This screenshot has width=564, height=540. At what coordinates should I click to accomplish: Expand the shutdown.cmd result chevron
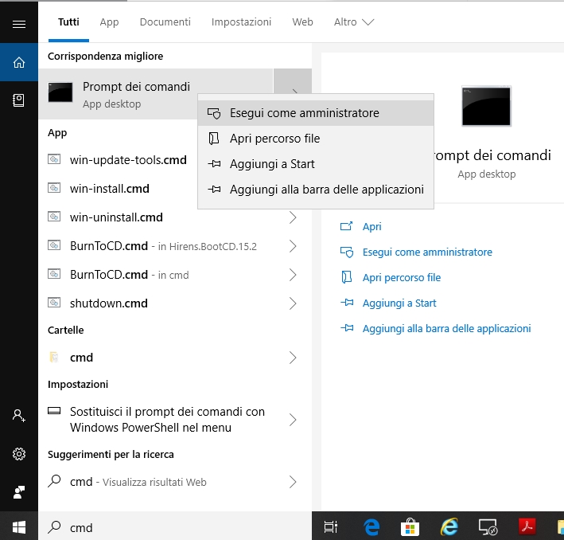point(293,303)
